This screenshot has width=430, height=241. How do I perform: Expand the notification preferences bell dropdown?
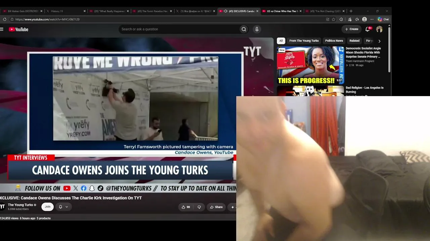pos(63,207)
